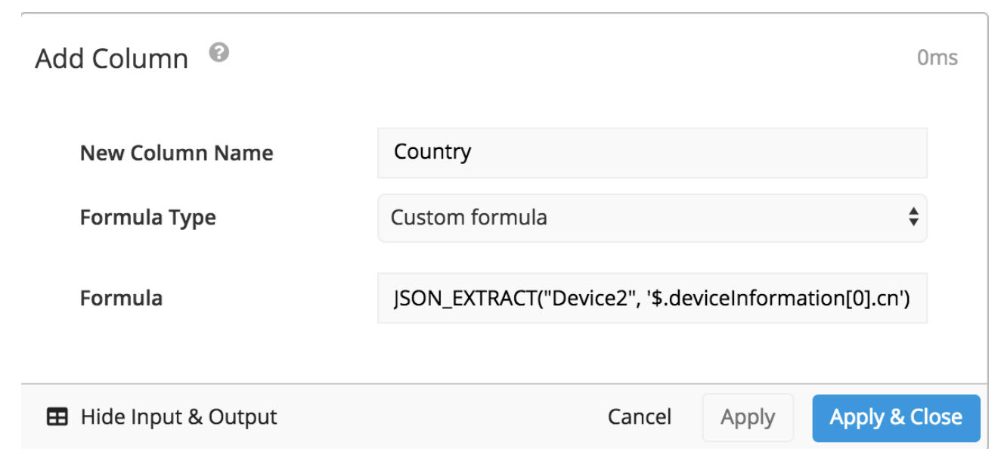Cancel the Add Column dialog

click(639, 417)
